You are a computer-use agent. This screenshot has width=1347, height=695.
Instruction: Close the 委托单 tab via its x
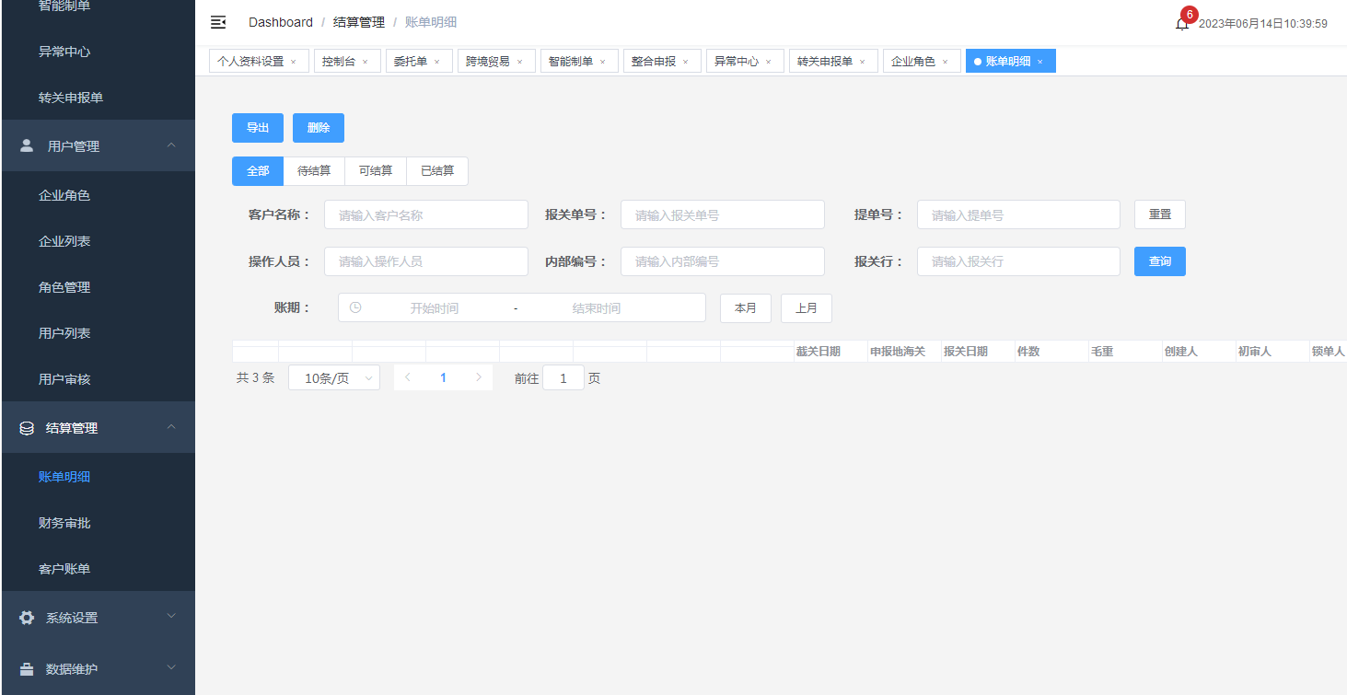click(437, 62)
